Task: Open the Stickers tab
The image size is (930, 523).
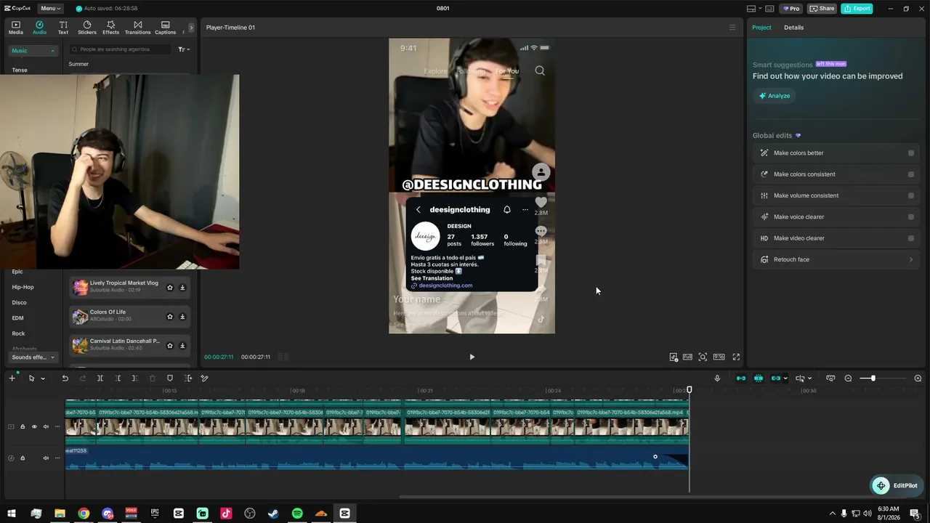Action: 87,28
